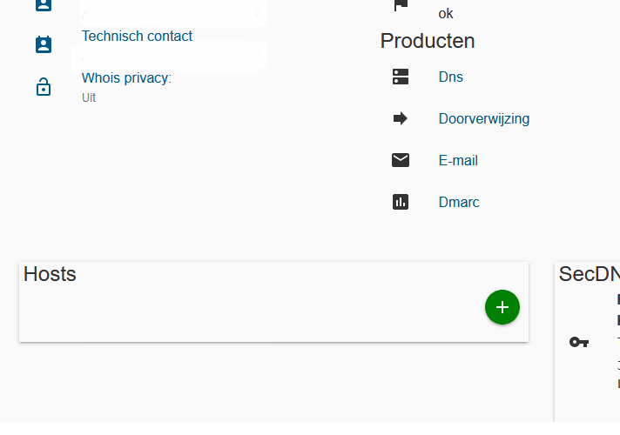Click the Doorverwijzing right arrow icon
The height and width of the screenshot is (435, 620).
(x=401, y=118)
